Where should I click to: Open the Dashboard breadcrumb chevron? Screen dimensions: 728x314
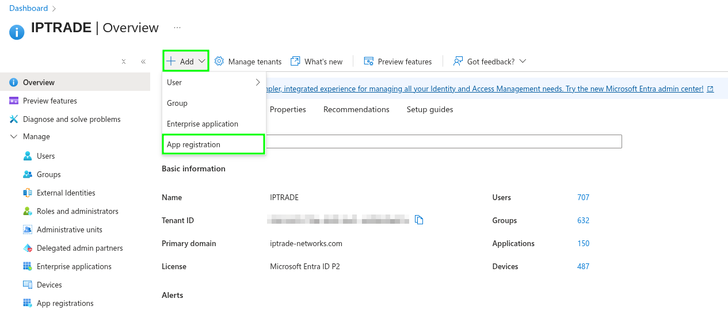54,9
